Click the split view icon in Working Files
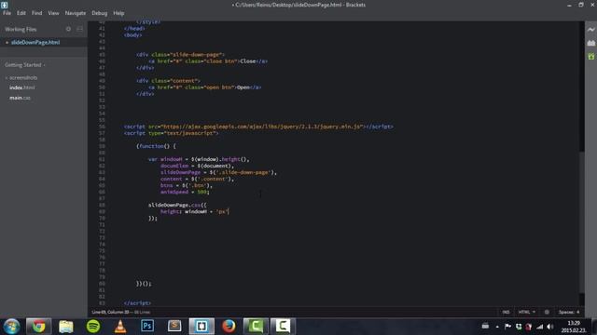 point(79,29)
